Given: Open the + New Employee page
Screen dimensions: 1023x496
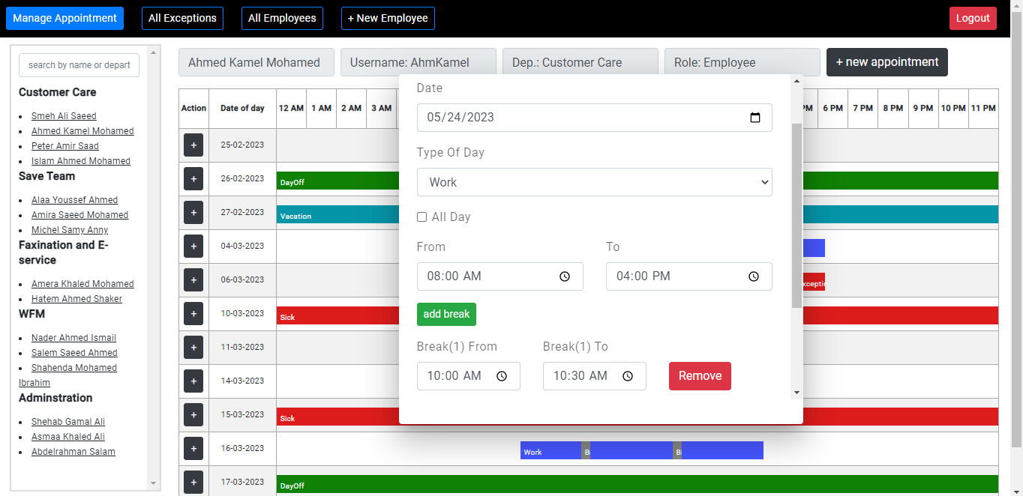Looking at the screenshot, I should pyautogui.click(x=388, y=18).
